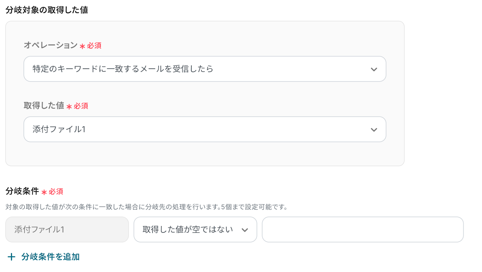Click the 必須 marker beside 取得した値 label

81,106
